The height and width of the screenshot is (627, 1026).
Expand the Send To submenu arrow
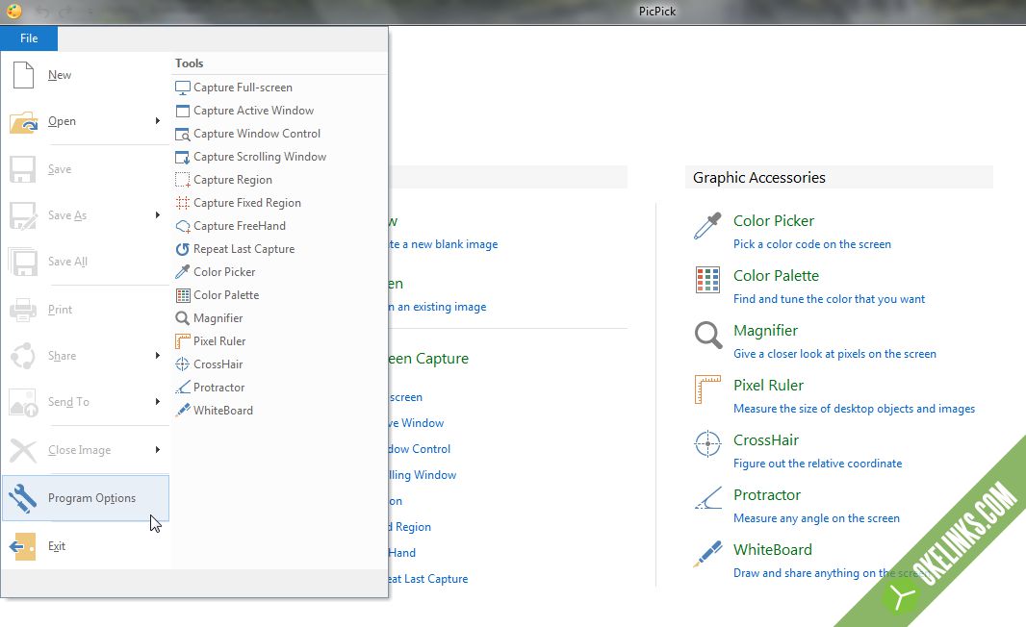coord(158,401)
